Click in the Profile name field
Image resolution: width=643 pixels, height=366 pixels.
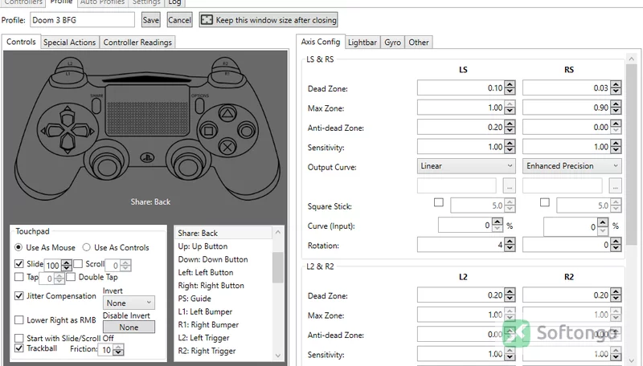(x=82, y=19)
